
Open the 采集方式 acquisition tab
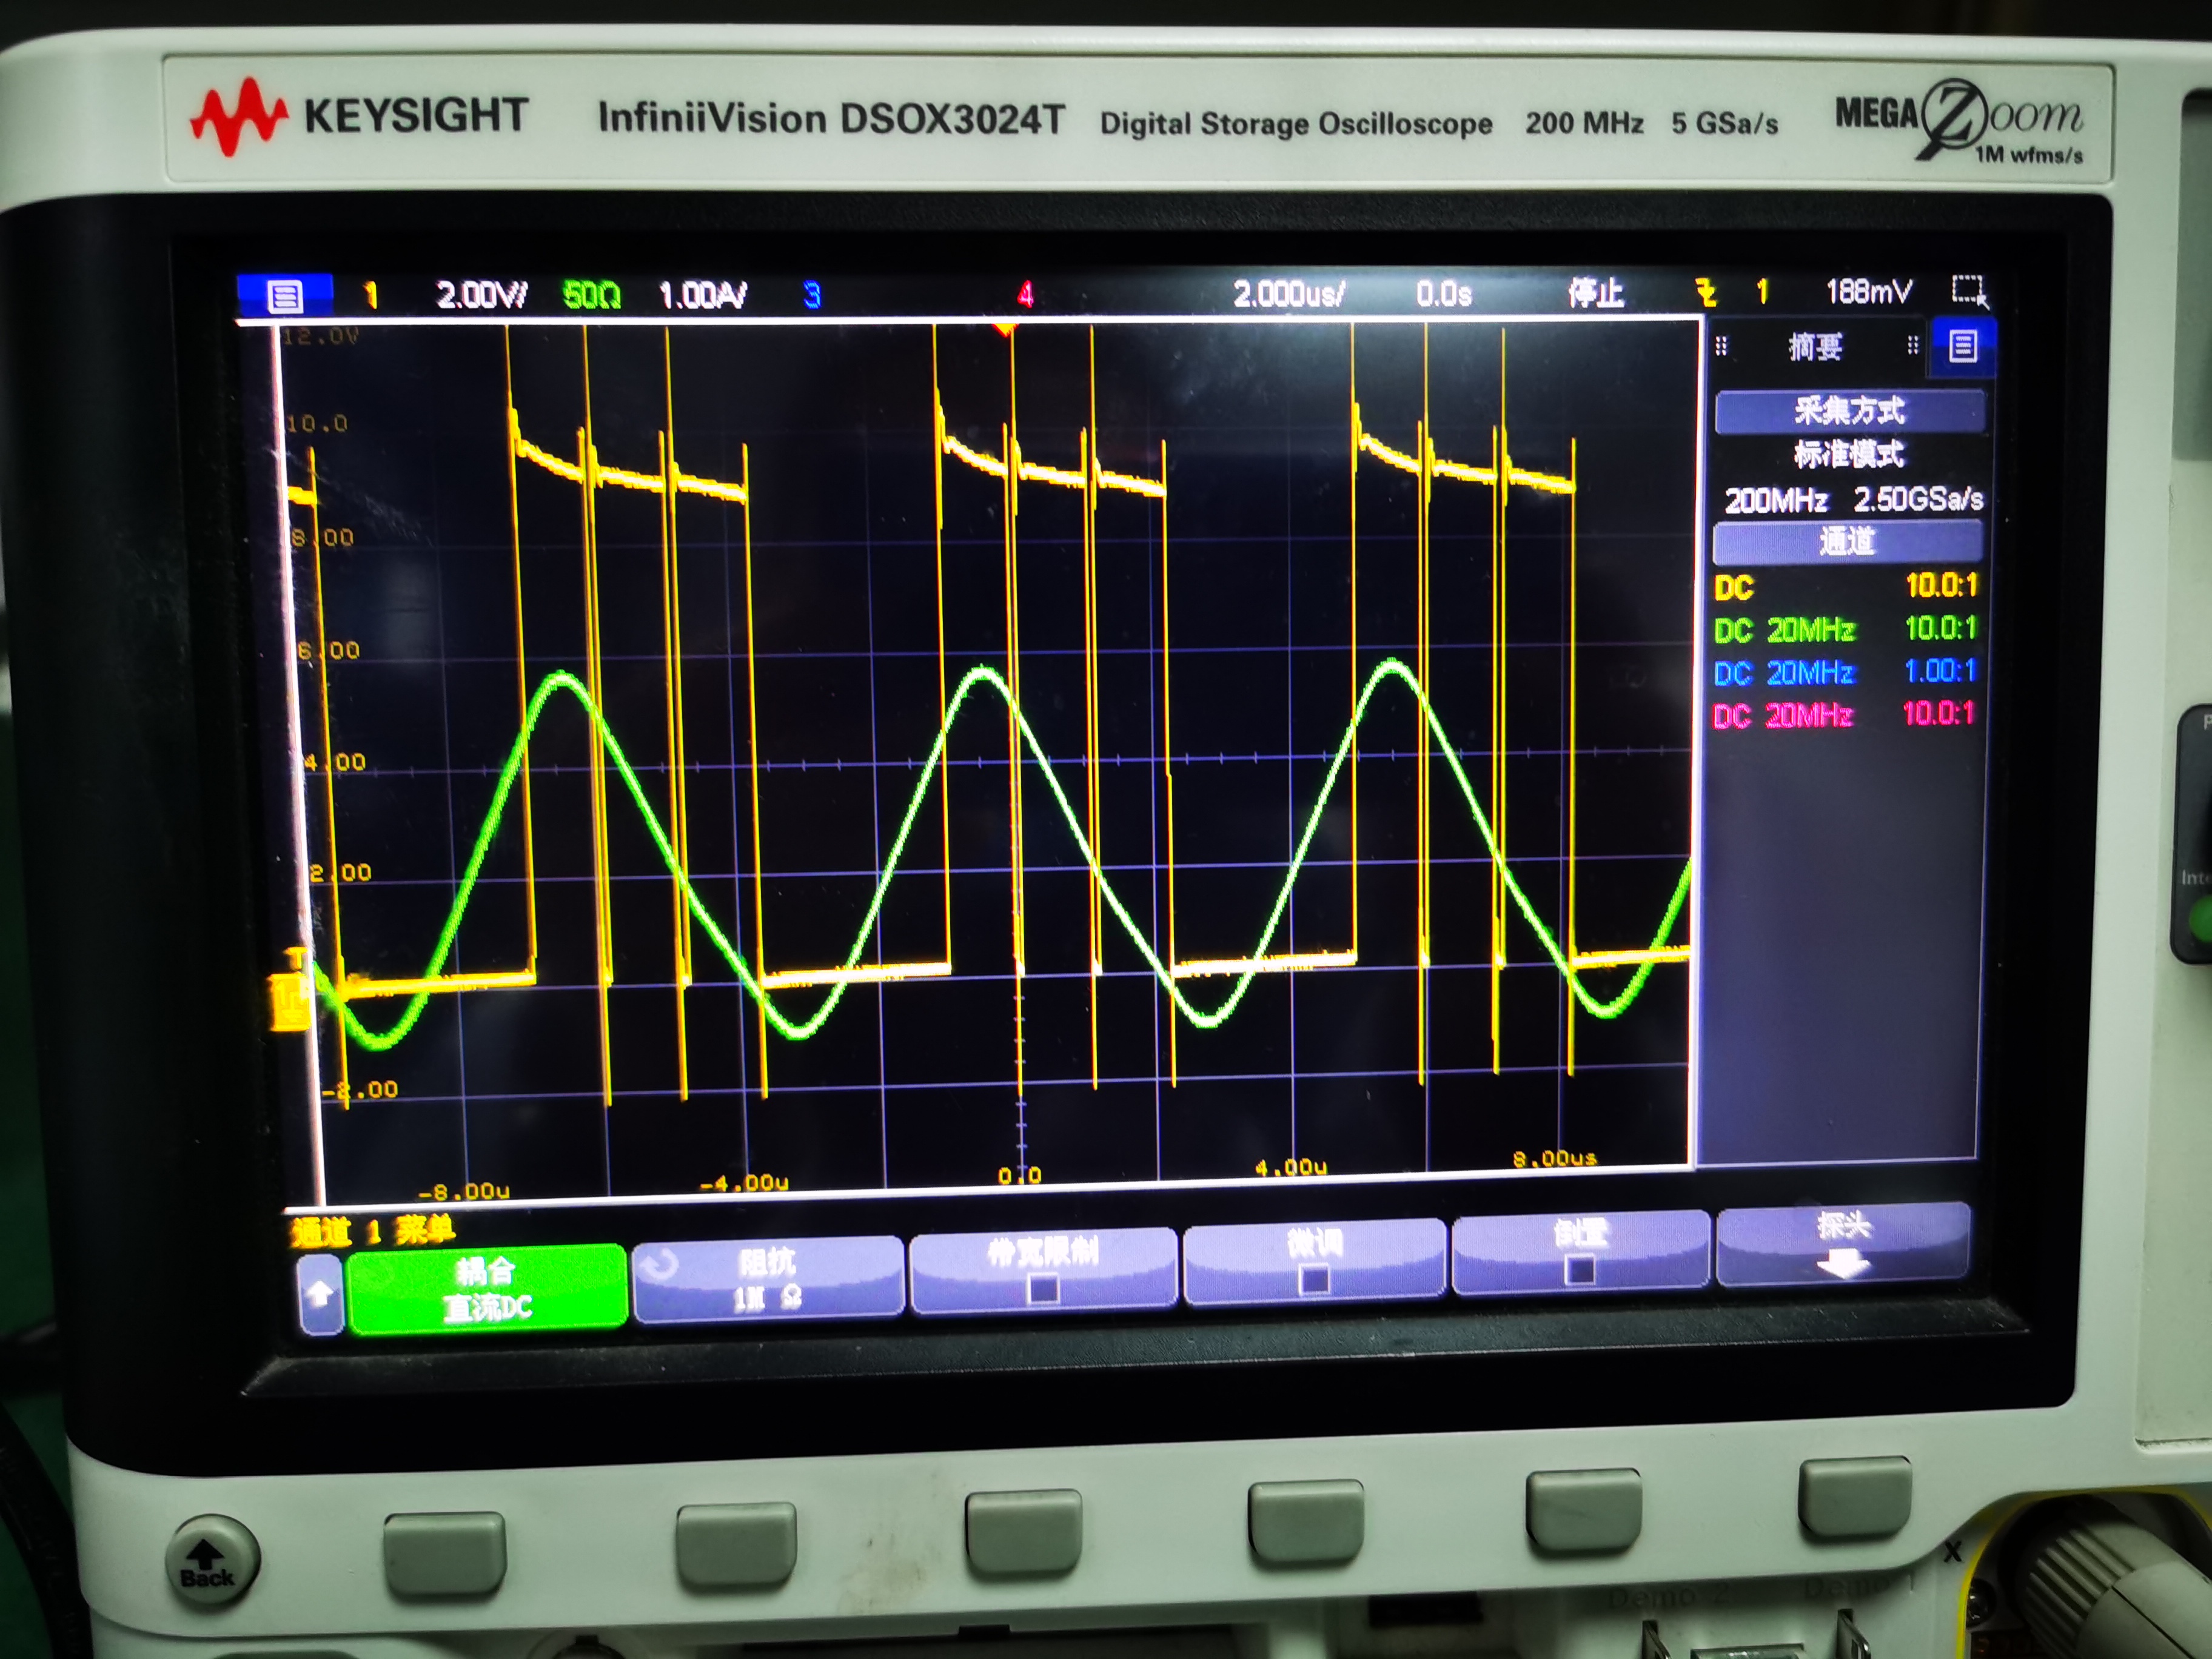click(x=1849, y=411)
